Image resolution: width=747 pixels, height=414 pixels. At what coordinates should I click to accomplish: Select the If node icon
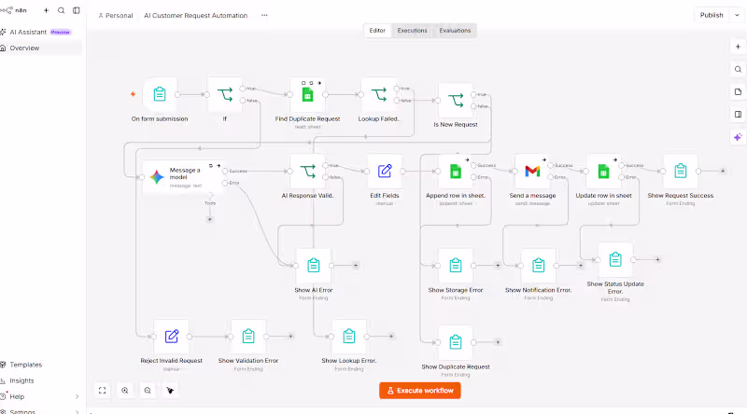225,94
